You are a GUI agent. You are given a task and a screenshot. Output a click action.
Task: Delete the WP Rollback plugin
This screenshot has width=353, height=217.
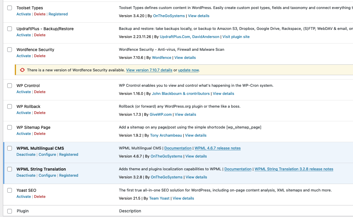coord(40,113)
